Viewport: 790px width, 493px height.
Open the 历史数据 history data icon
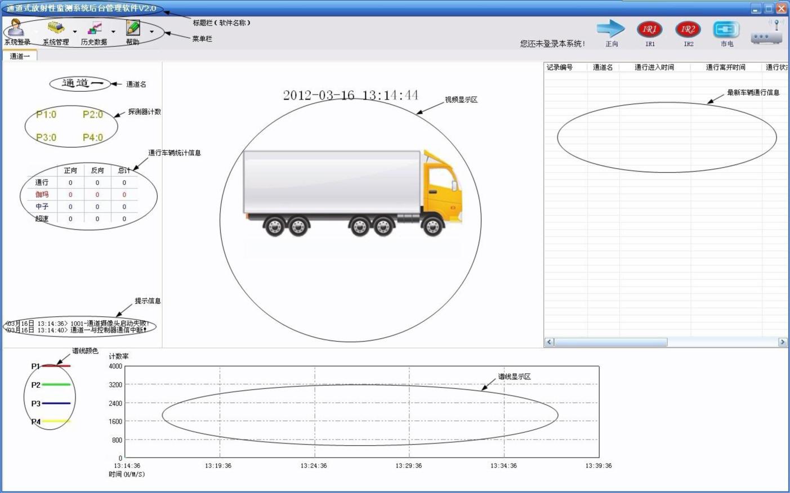[x=94, y=28]
